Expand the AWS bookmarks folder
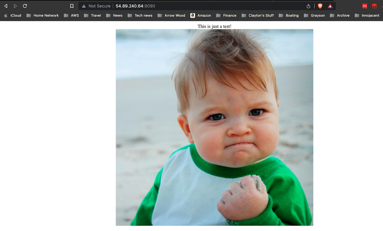The width and height of the screenshot is (383, 231). pos(71,15)
